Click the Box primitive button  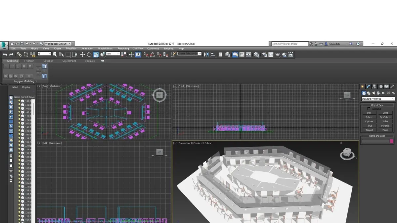coord(369,113)
